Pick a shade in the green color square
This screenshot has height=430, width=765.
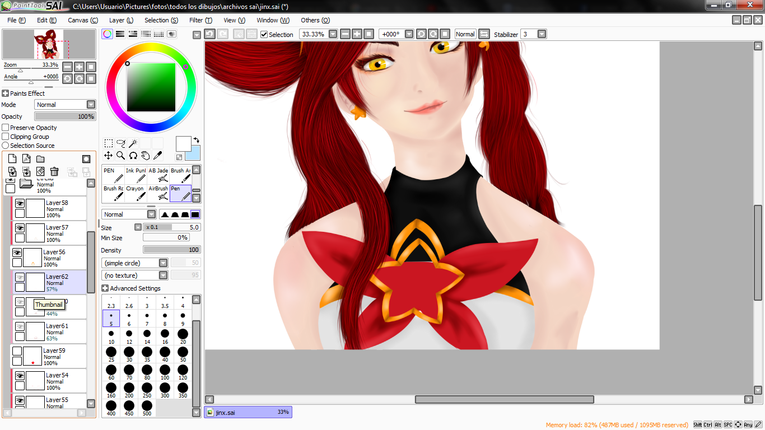click(151, 87)
